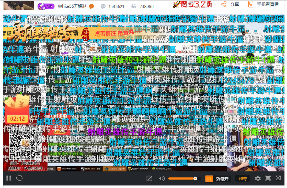
Task: Click the purple 射雕英雄传手游牛逼 danmaku comment
Action: coord(125,132)
